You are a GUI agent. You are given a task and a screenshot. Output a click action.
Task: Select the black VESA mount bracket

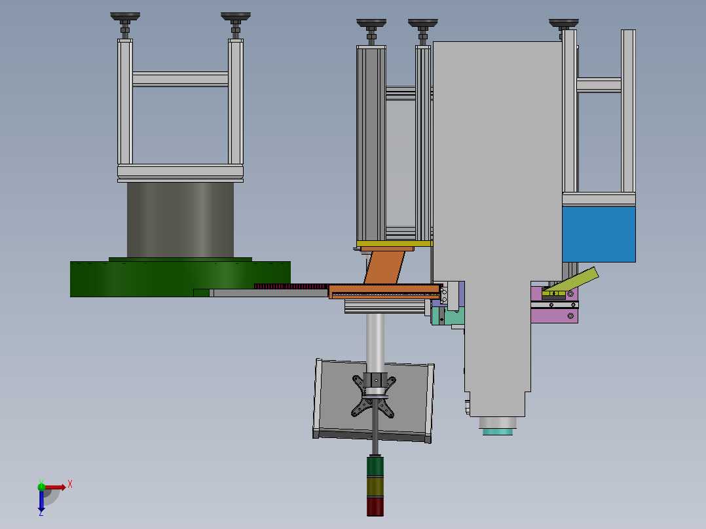(x=374, y=396)
